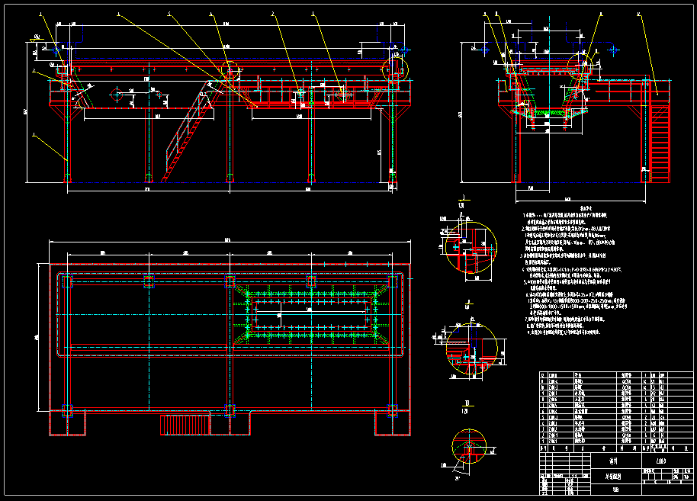Select the circular hole symbol in front elevation
697x501 pixels.
click(116, 95)
